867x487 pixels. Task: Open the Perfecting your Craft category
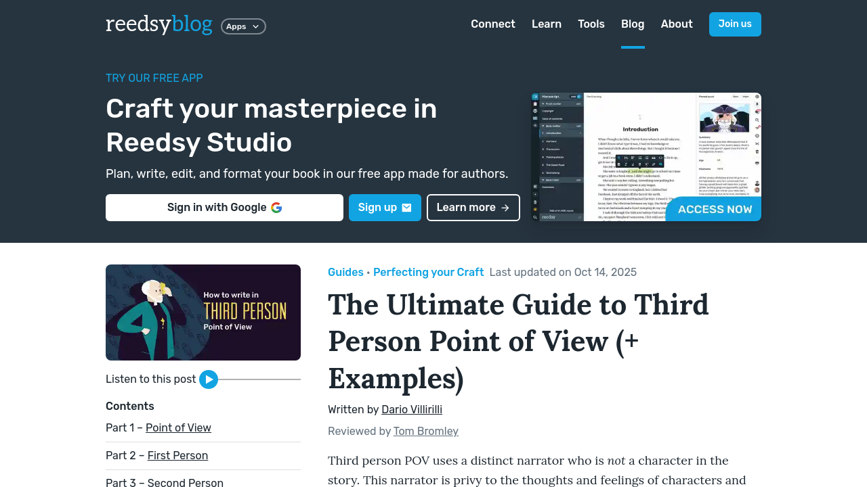(428, 272)
